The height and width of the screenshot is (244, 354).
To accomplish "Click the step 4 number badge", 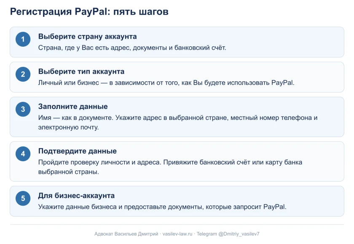I will pos(23,154).
